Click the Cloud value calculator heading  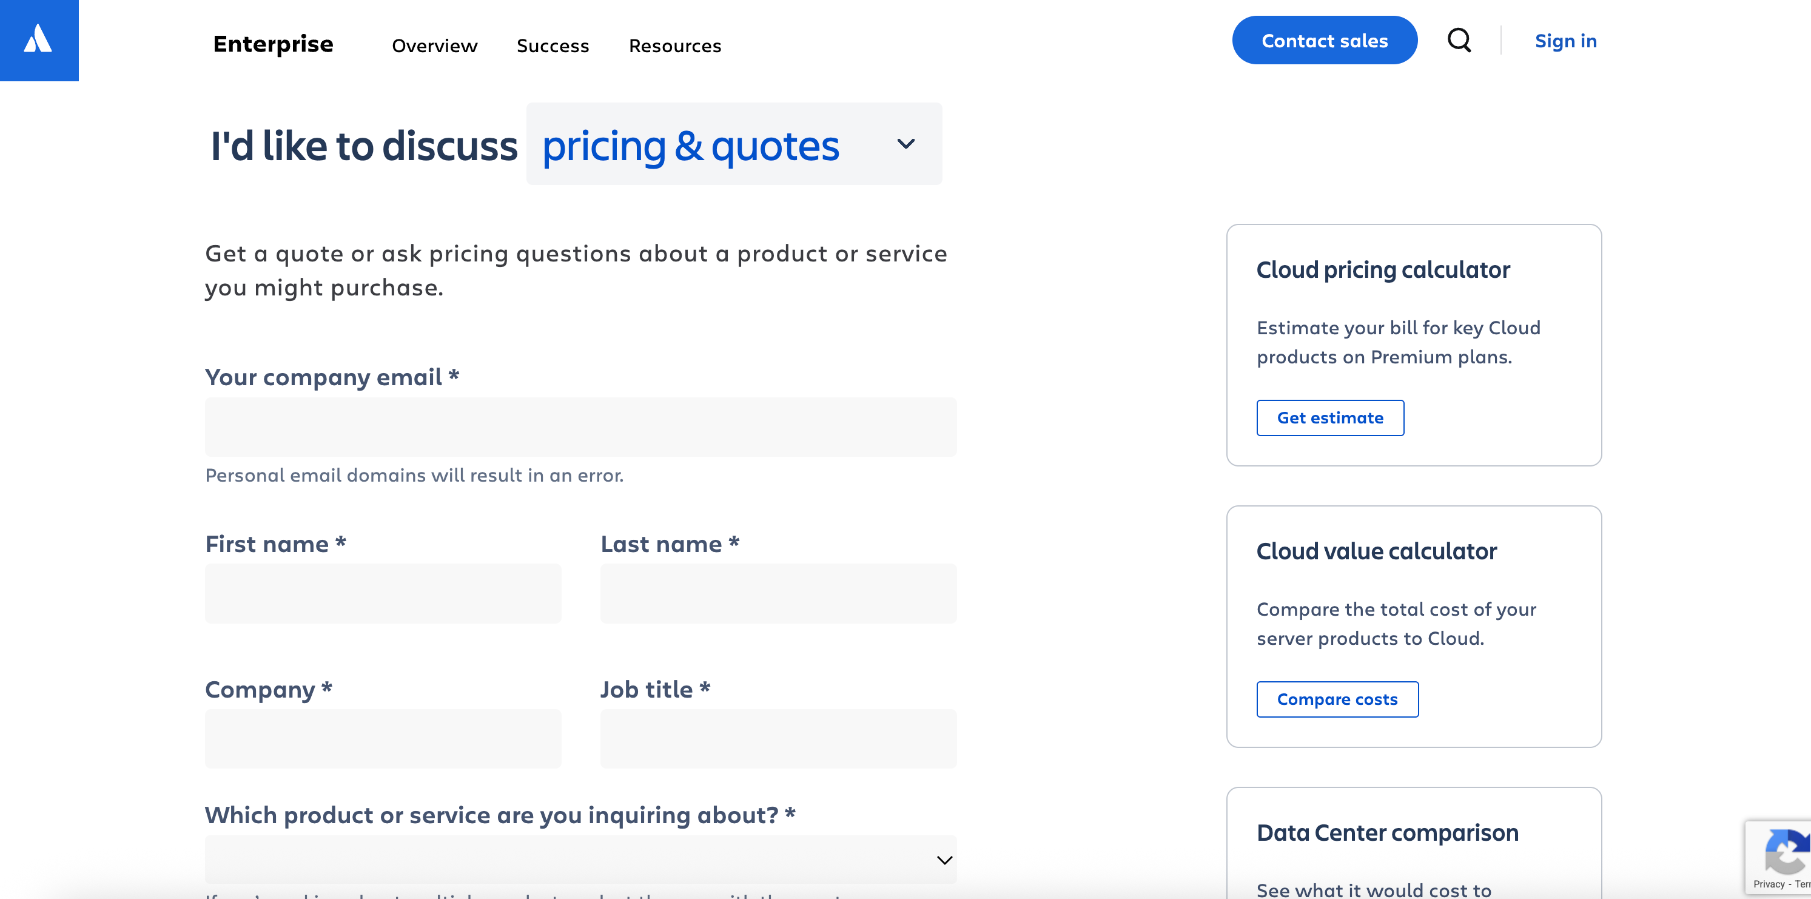pyautogui.click(x=1377, y=551)
